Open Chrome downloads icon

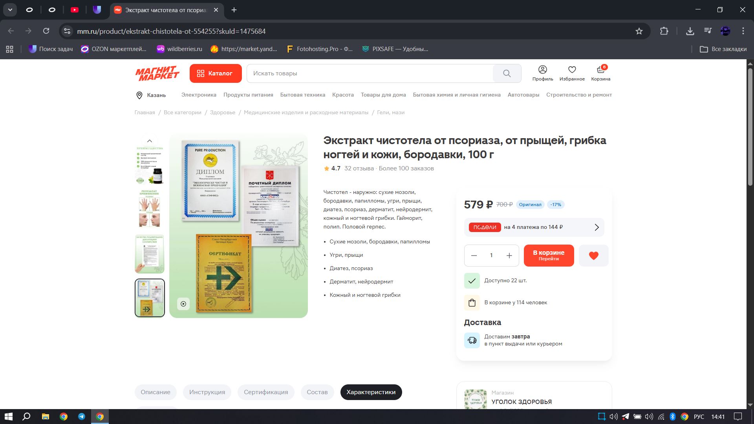(690, 31)
